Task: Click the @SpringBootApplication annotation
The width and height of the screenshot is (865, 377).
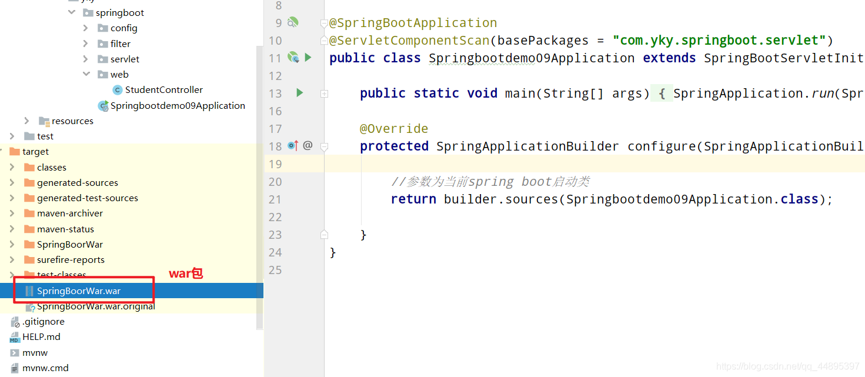Action: [x=413, y=22]
